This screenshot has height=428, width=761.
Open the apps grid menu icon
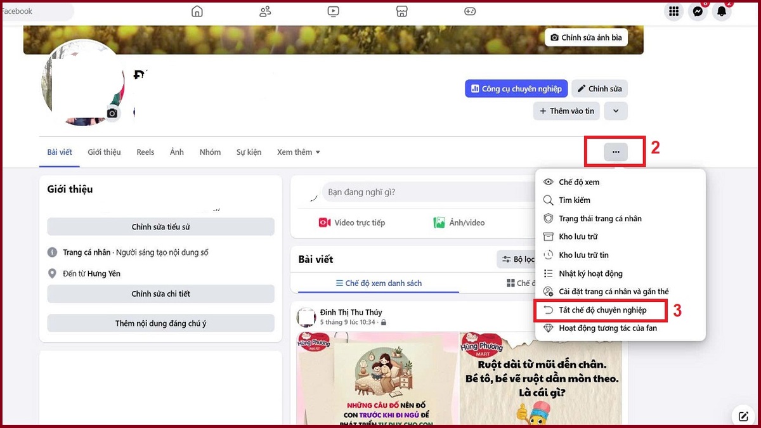tap(673, 11)
